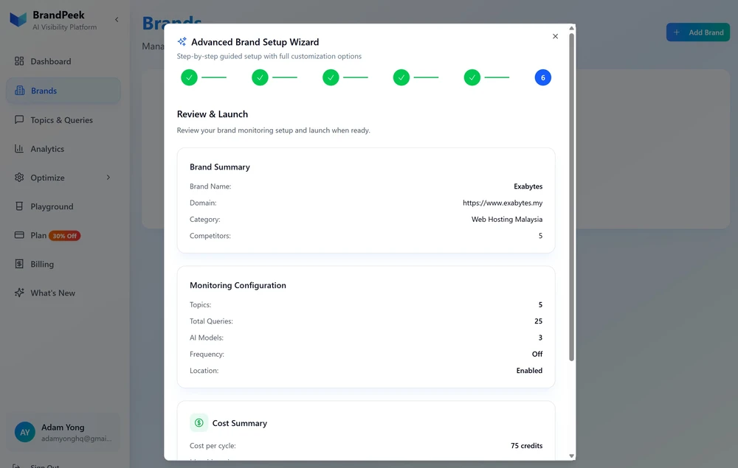Click the https://www.exabytes.my domain value
This screenshot has height=468, width=738.
tap(502, 203)
